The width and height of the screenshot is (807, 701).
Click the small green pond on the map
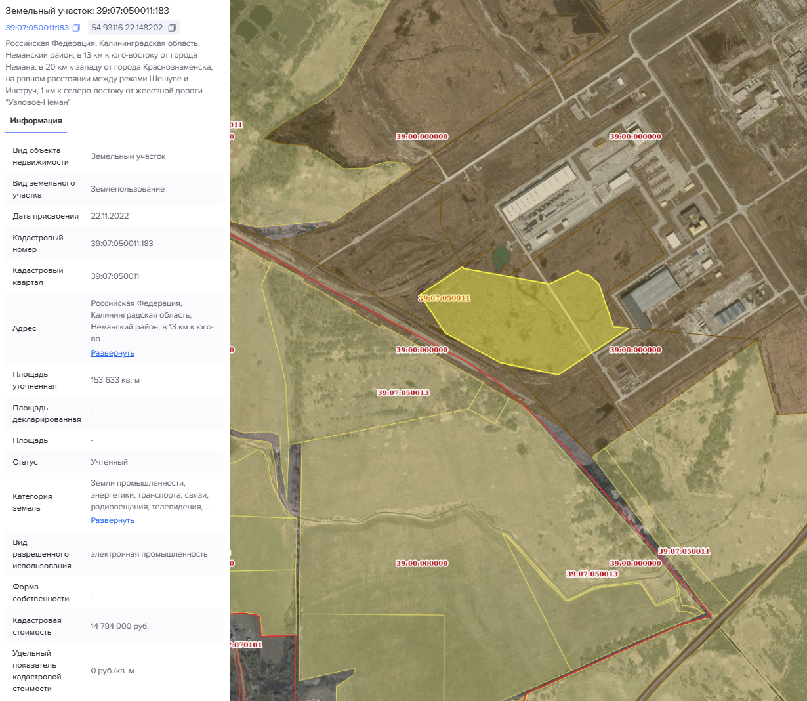click(x=501, y=257)
